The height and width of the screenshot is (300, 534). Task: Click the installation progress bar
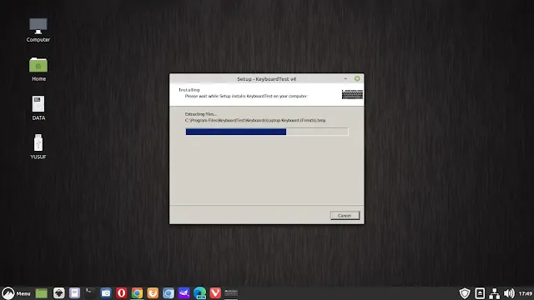(x=267, y=132)
